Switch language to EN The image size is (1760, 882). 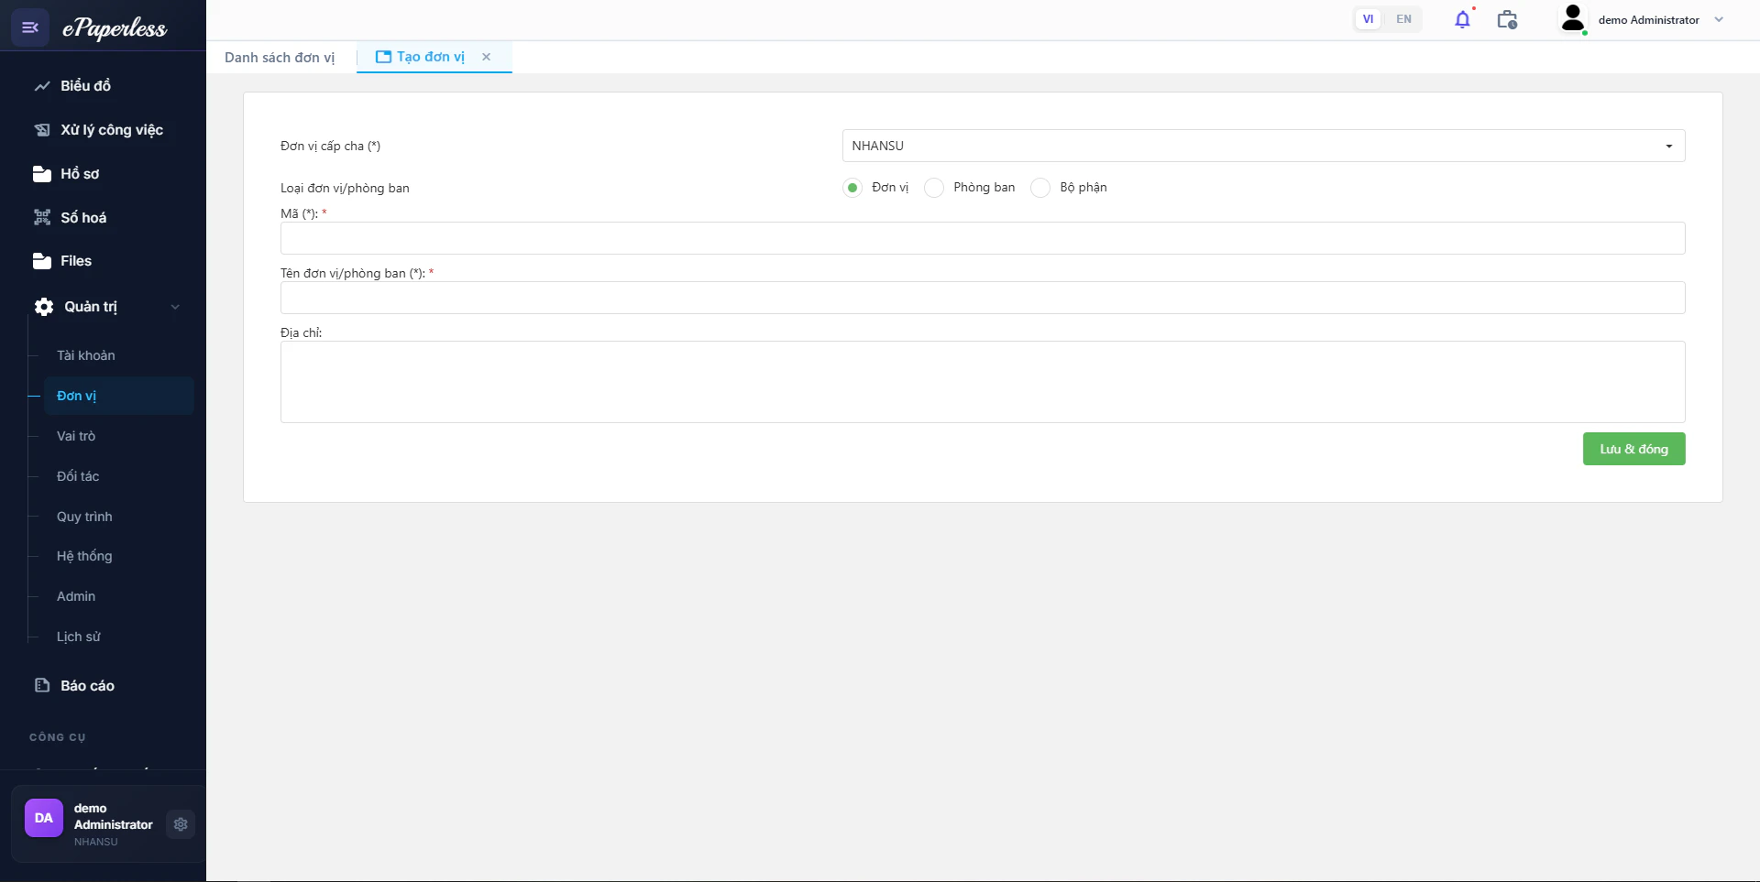pos(1403,19)
